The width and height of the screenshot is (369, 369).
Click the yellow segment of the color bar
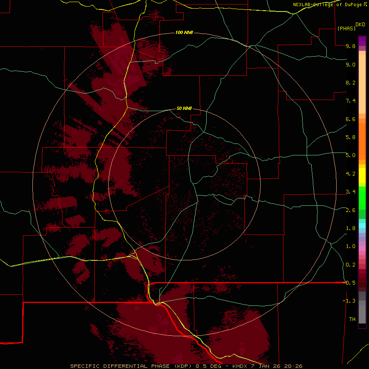(x=362, y=175)
